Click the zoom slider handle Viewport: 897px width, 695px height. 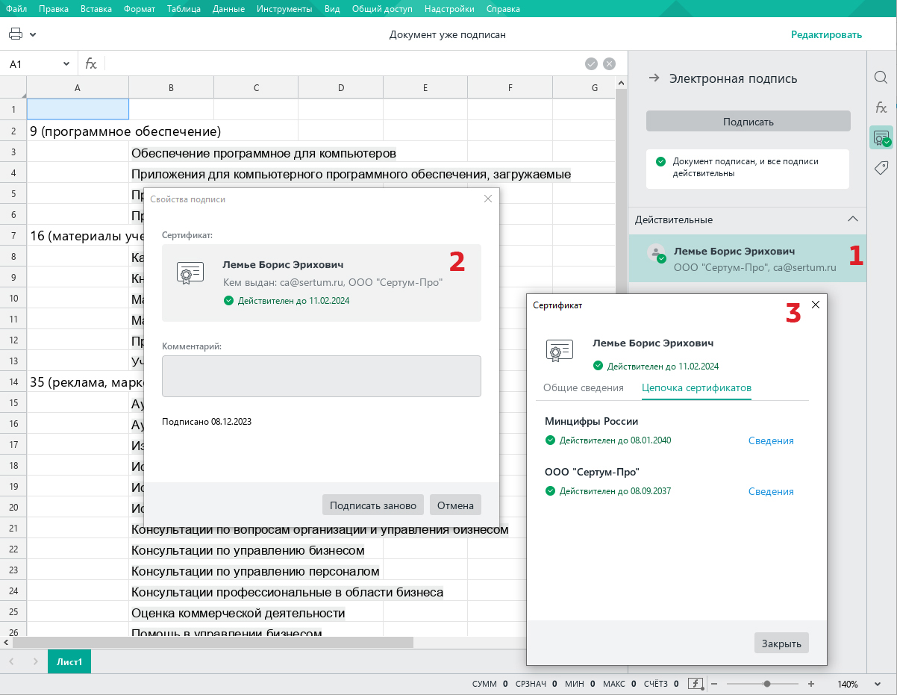tap(766, 684)
